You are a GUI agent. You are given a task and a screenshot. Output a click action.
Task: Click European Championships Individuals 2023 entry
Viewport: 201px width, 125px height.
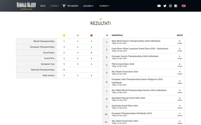132,113
